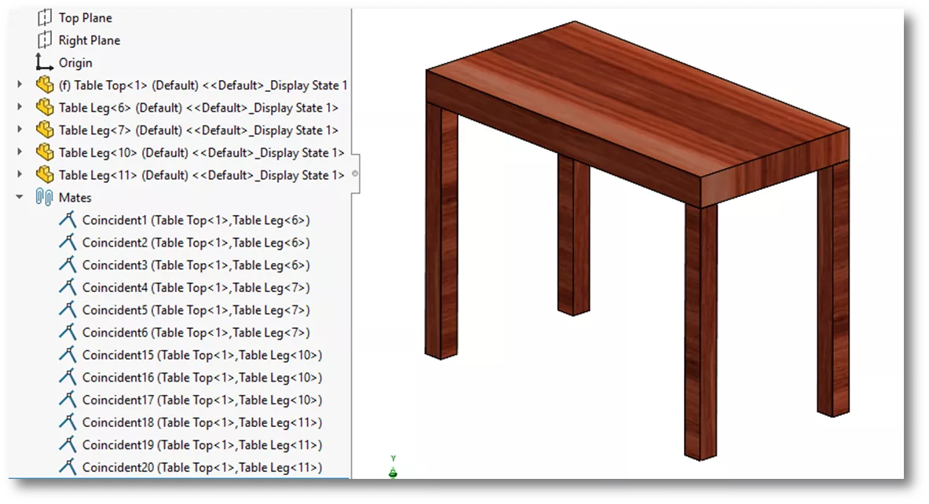The width and height of the screenshot is (929, 504).
Task: Click the Coincident15 mate icon
Action: 68,355
